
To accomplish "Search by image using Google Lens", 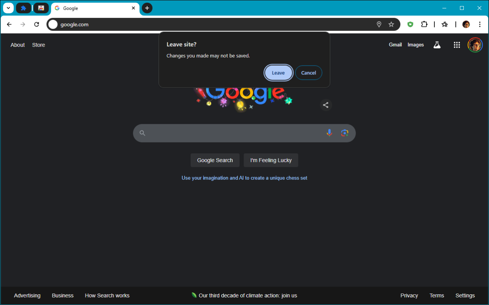I will point(345,133).
